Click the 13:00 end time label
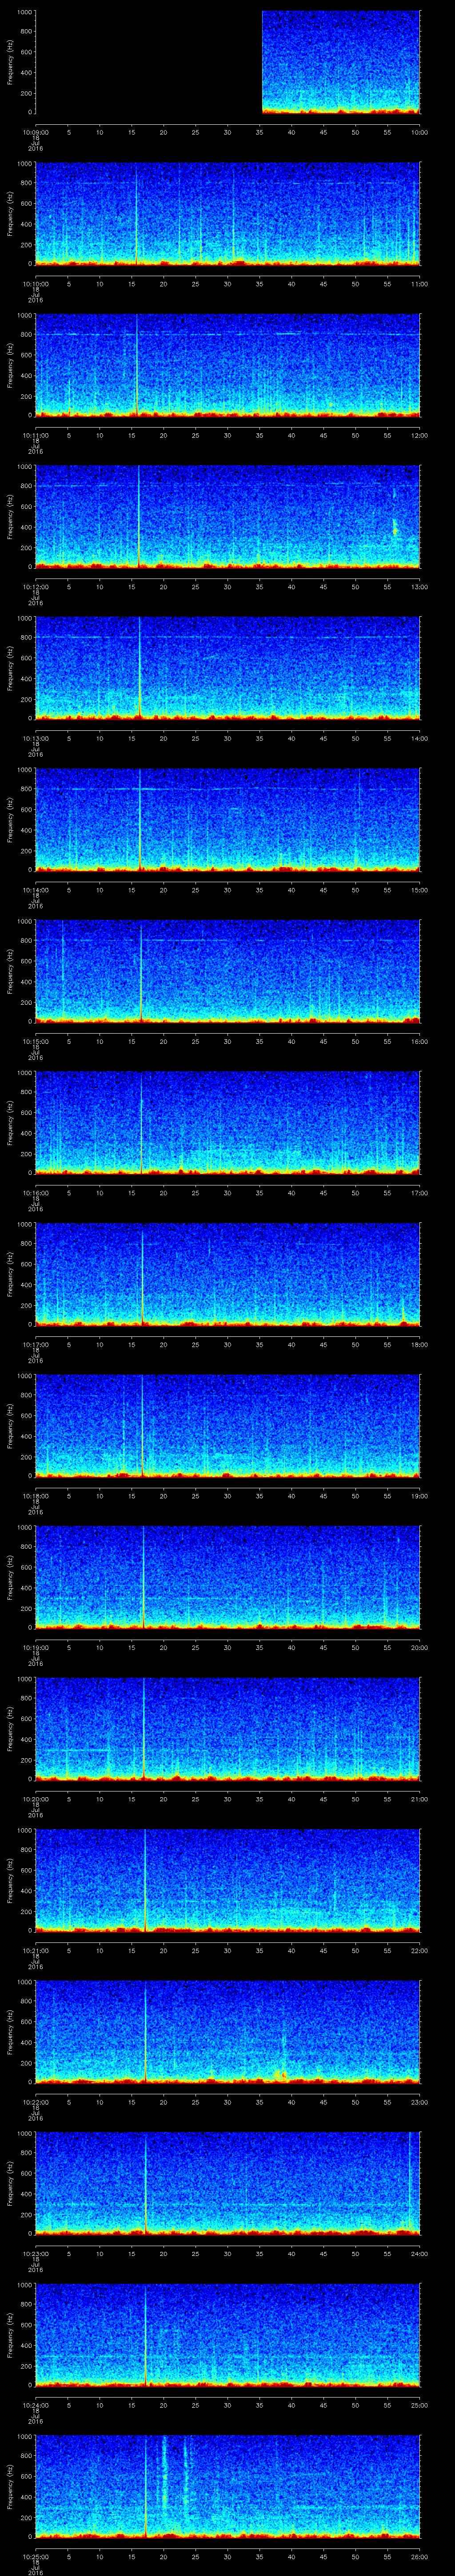This screenshot has width=455, height=2576. point(419,587)
